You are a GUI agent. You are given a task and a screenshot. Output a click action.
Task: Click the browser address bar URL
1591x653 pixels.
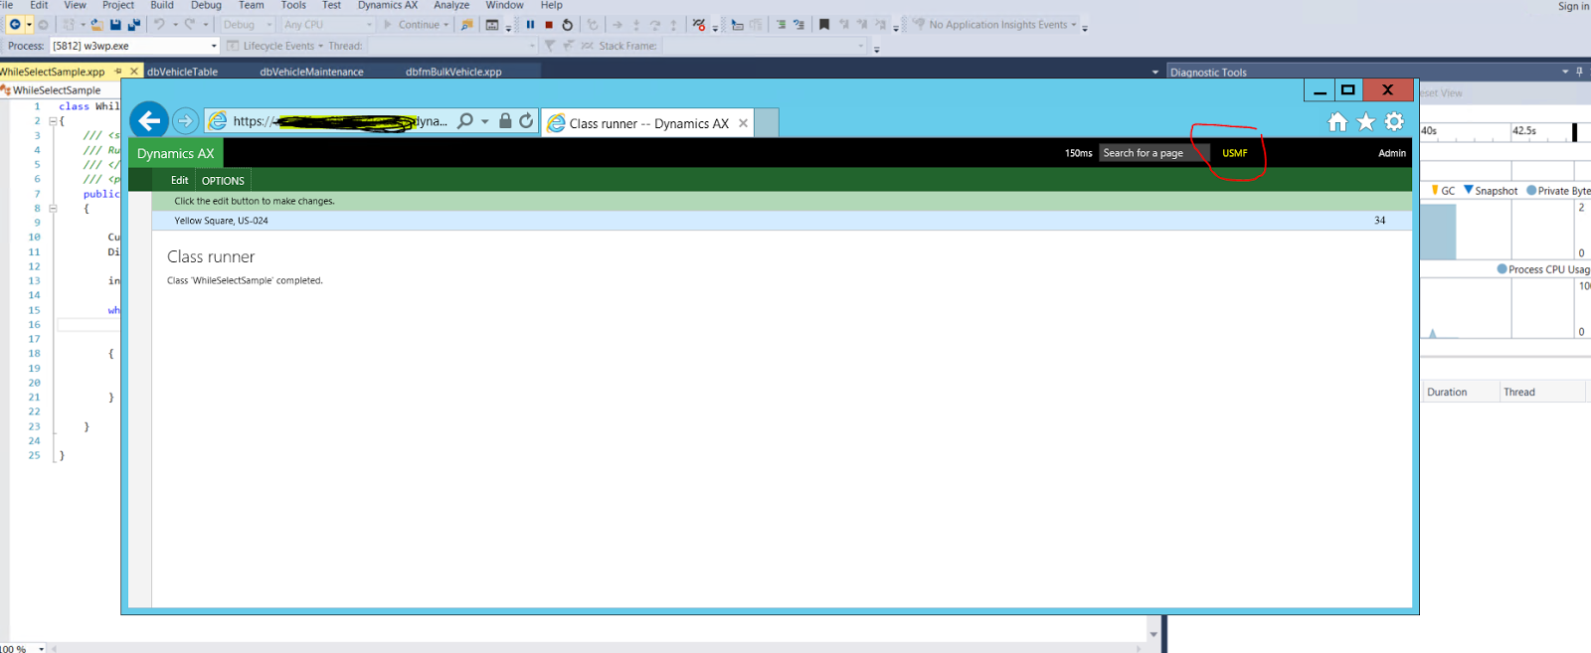[x=340, y=121]
